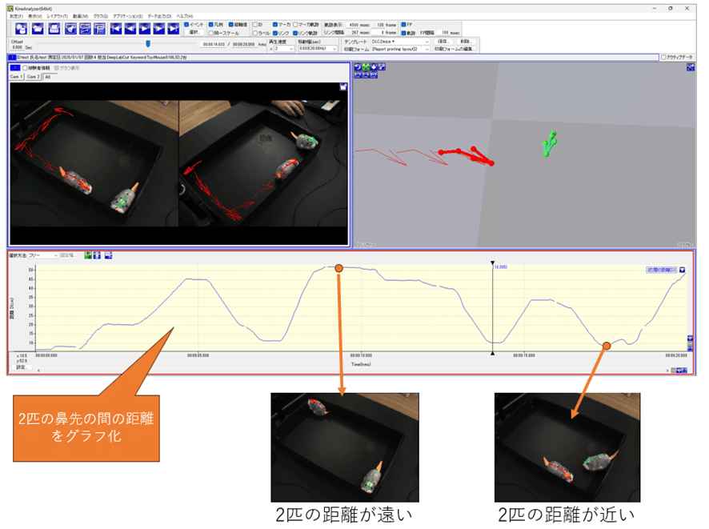Screen dimensions: 709x529
Task: Click the sixth toolbar icon with table layout
Action: coord(99,29)
